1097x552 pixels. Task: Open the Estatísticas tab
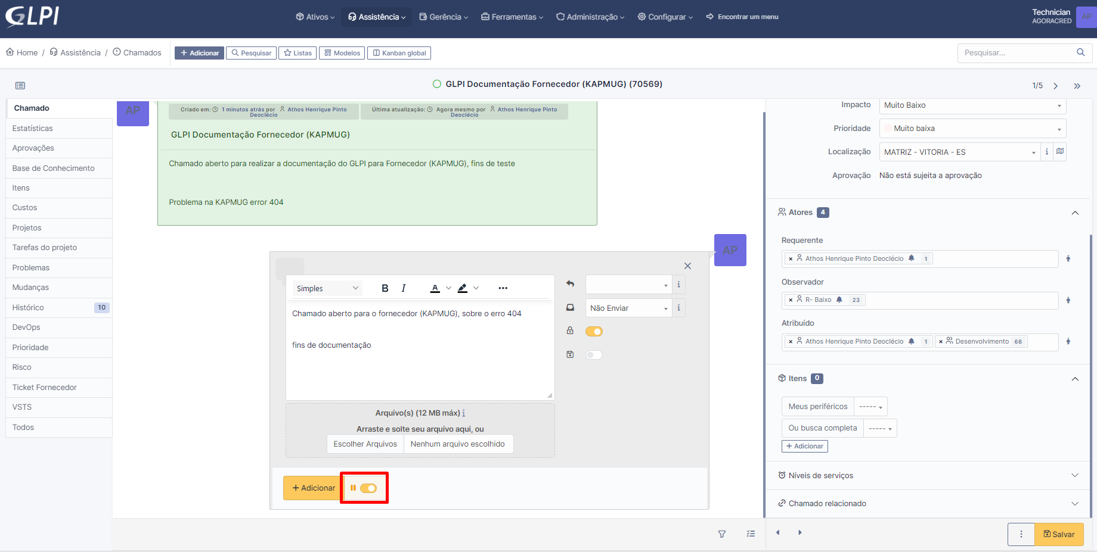point(59,128)
